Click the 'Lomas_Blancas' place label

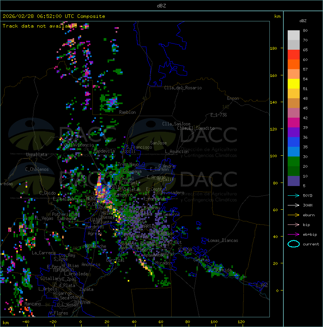tap(223, 240)
